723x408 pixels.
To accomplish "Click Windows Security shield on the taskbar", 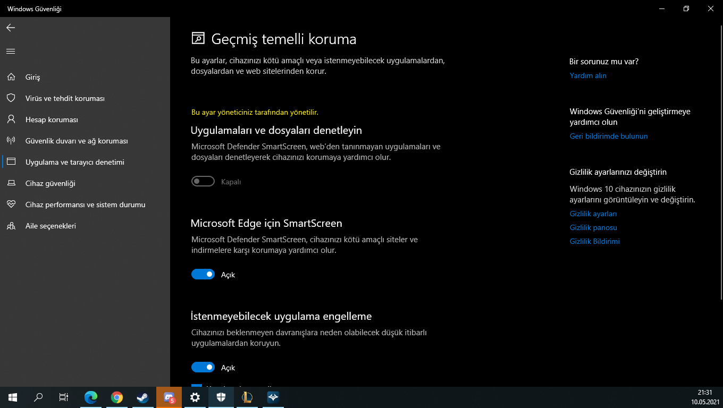I will pos(221,397).
